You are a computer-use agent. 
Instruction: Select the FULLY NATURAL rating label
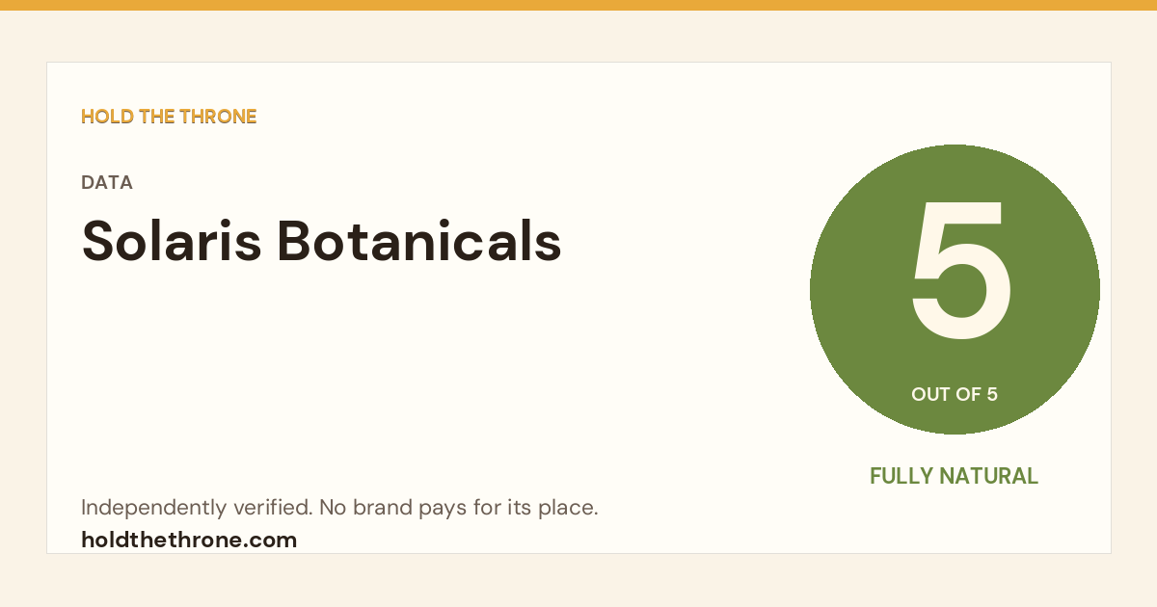click(x=955, y=476)
